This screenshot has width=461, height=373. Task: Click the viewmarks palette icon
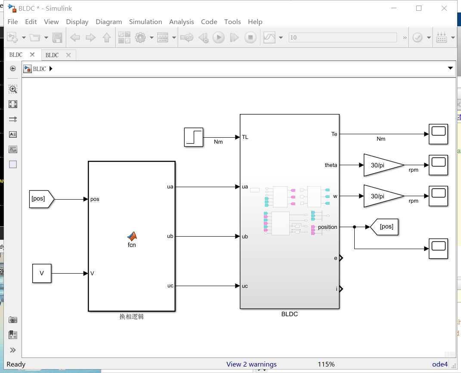point(12,335)
